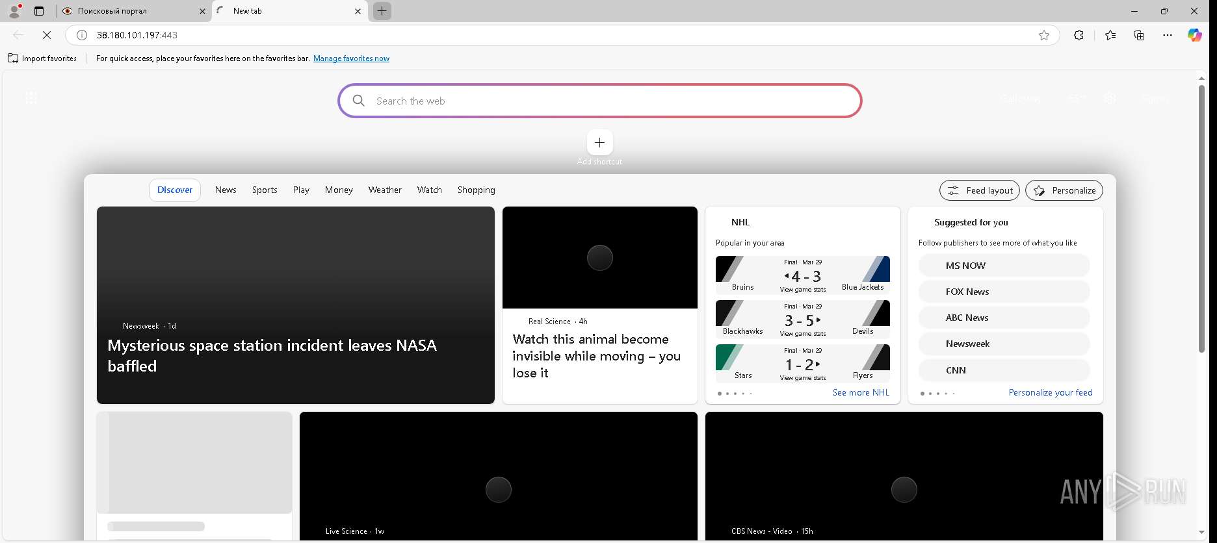1217x543 pixels.
Task: Switch to the New tab tab
Action: click(x=289, y=11)
